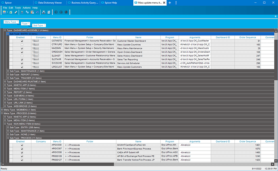This screenshot has height=171, width=278.
Task: Click the Undo toolbar icon
Action: click(37, 12)
